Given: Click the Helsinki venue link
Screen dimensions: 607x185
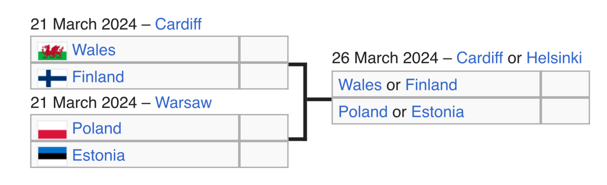Looking at the screenshot, I should click(554, 58).
